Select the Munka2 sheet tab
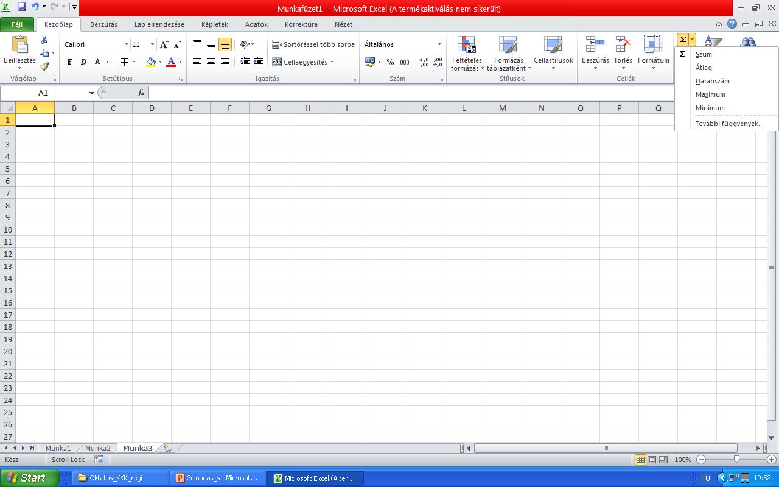Screen dimensions: 779x487 (x=97, y=448)
